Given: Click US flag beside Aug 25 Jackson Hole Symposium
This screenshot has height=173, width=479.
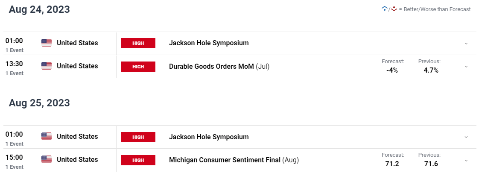Looking at the screenshot, I should point(47,136).
